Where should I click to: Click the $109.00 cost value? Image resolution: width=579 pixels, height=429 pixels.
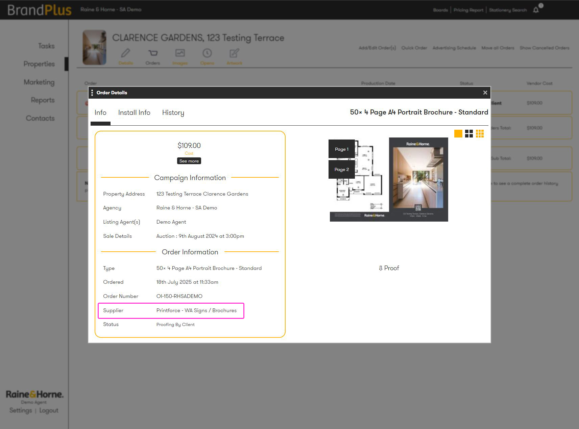[189, 146]
